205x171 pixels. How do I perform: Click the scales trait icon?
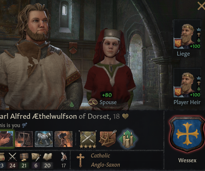coord(24,139)
